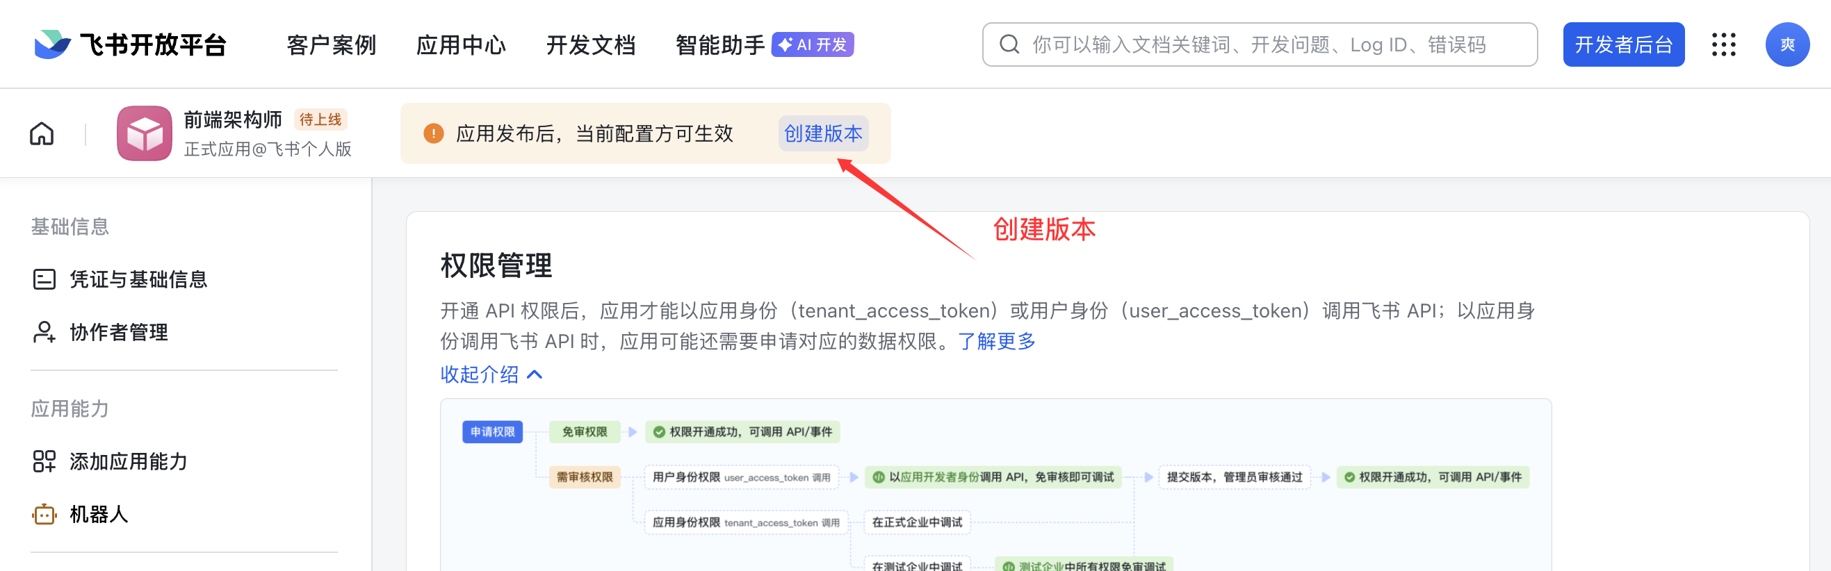Click 在正式企业中调试 diagram box
Image resolution: width=1831 pixels, height=571 pixels.
coord(917,522)
